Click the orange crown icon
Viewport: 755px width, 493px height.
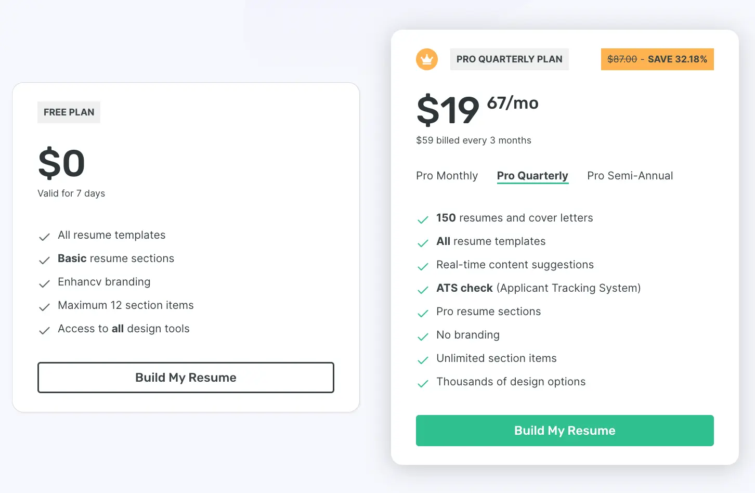coord(427,59)
